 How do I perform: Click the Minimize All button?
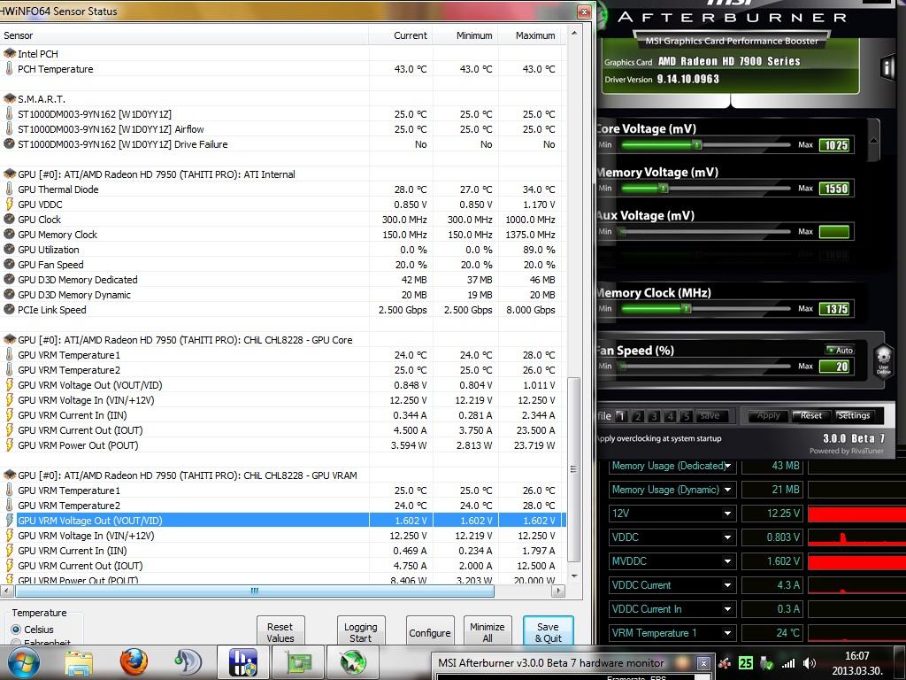(488, 632)
